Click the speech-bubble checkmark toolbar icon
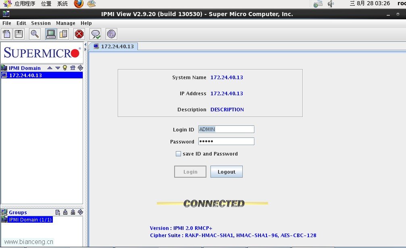This screenshot has height=248, width=406. 96,34
